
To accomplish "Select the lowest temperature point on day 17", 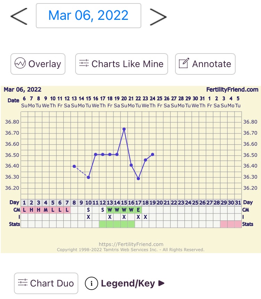I will 138,179.
